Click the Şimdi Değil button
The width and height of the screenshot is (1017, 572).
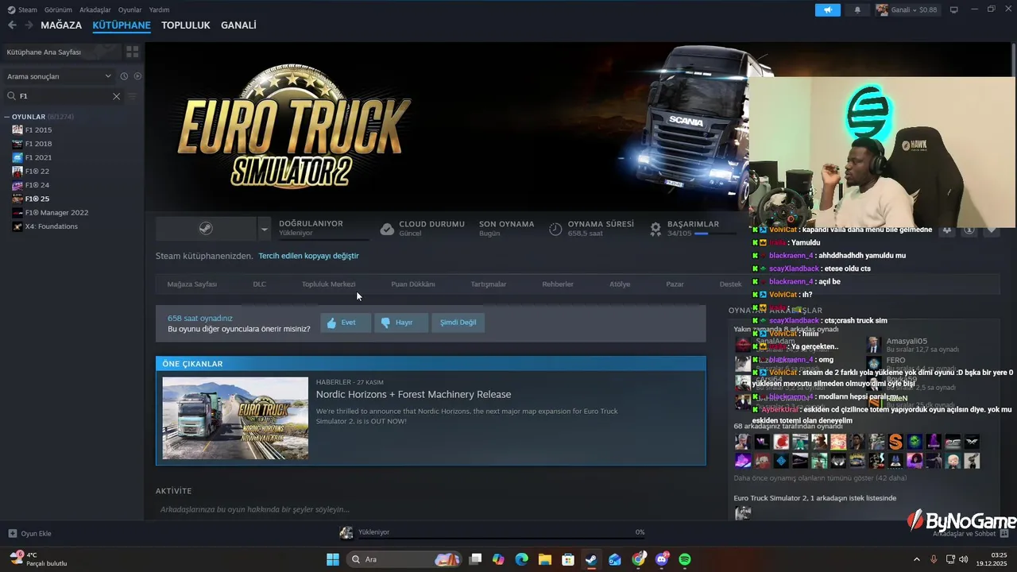(458, 323)
